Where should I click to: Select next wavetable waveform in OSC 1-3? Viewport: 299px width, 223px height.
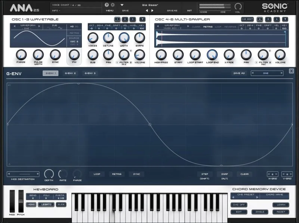(x=39, y=26)
